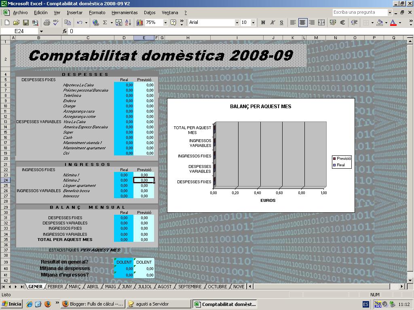414x310 pixels.
Task: Save the workbook with the floppy icon
Action: tap(25, 23)
